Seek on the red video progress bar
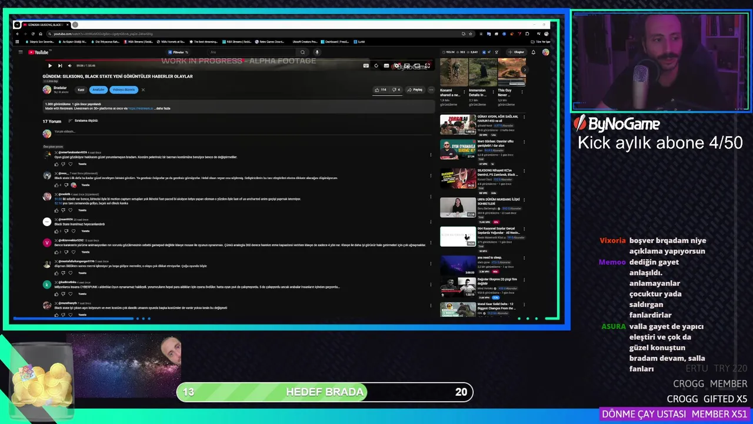 click(x=238, y=59)
